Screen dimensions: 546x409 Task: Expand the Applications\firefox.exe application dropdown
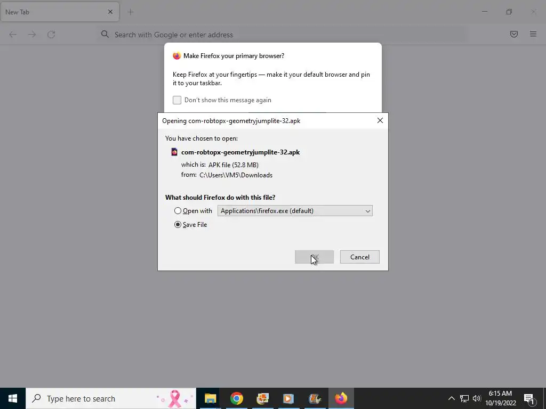295,211
